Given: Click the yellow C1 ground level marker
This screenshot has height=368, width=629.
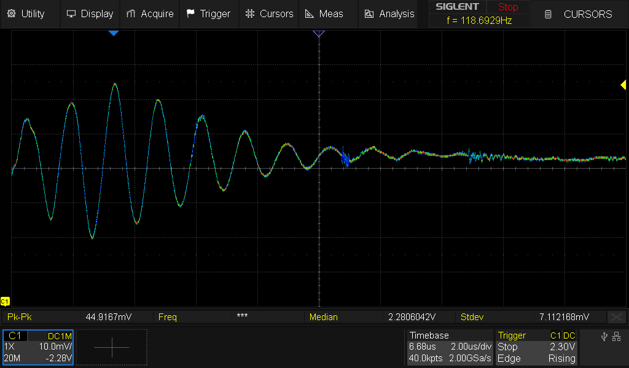Looking at the screenshot, I should (5, 301).
